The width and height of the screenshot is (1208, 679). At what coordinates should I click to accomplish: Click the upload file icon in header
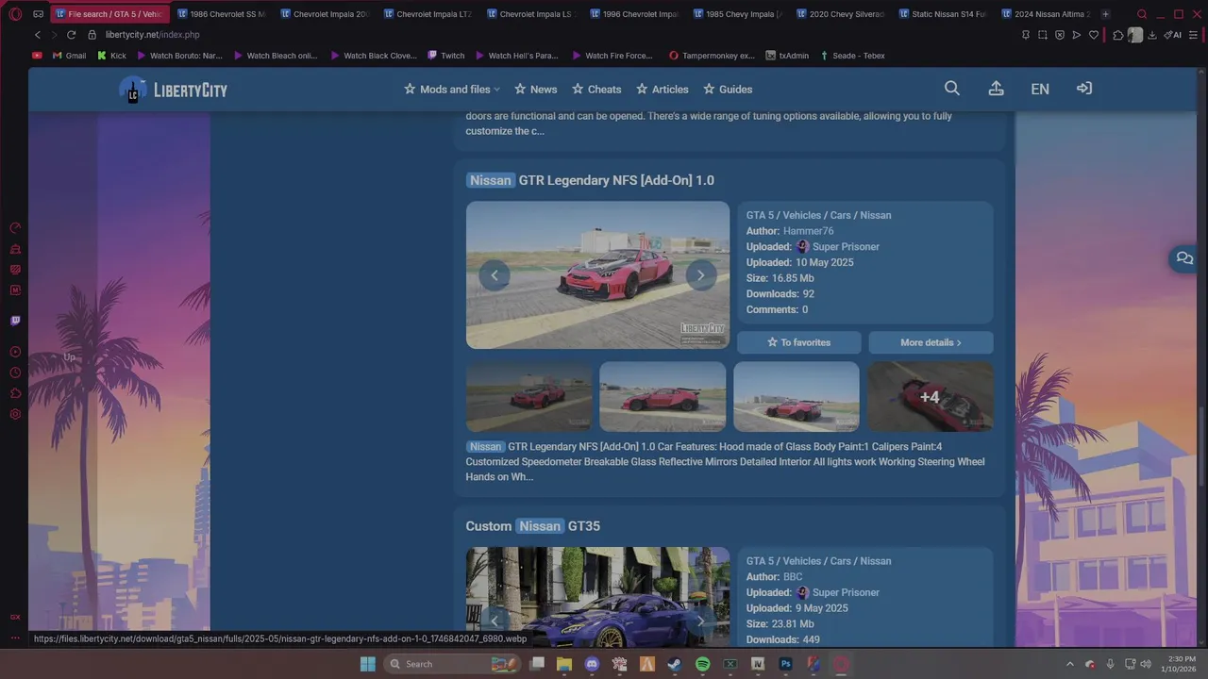click(996, 89)
